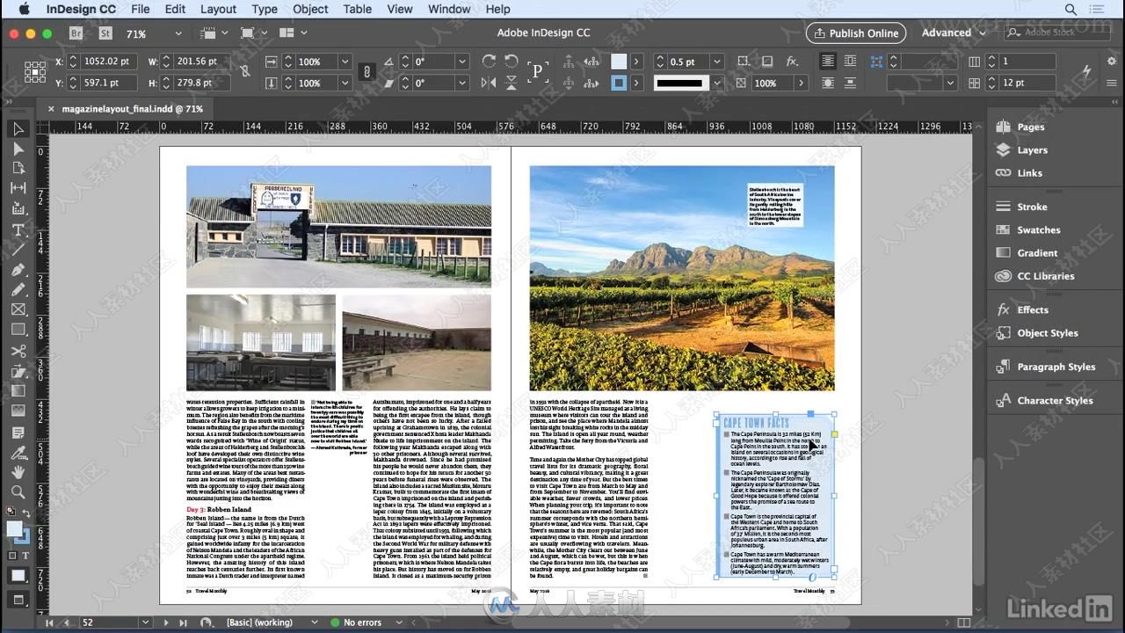Open the Swatches panel
Image resolution: width=1125 pixels, height=633 pixels.
(1038, 229)
